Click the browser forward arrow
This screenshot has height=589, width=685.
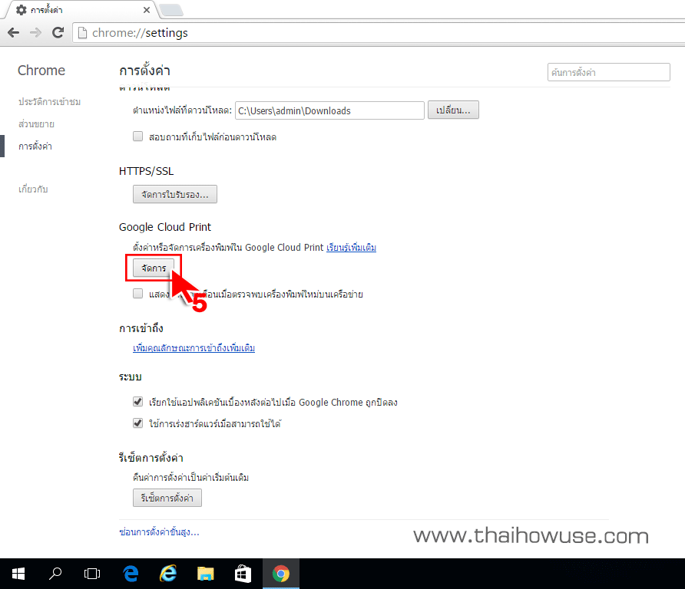[35, 33]
